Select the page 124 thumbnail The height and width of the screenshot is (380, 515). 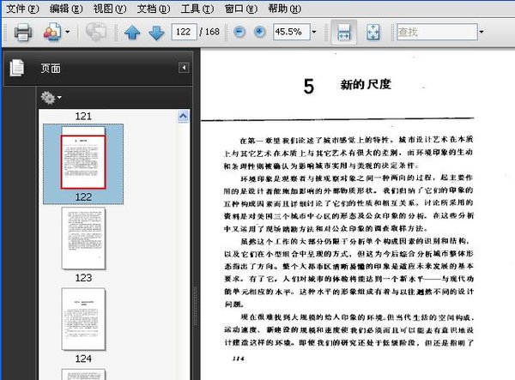[x=83, y=319]
